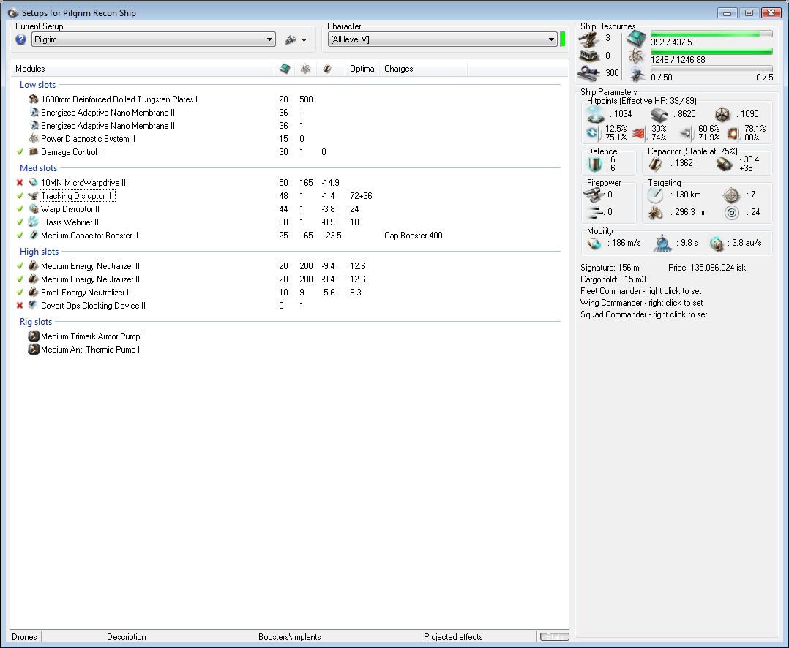Toggle the Small Energy Neutralizer II checkmark
789x648 pixels.
[20, 292]
